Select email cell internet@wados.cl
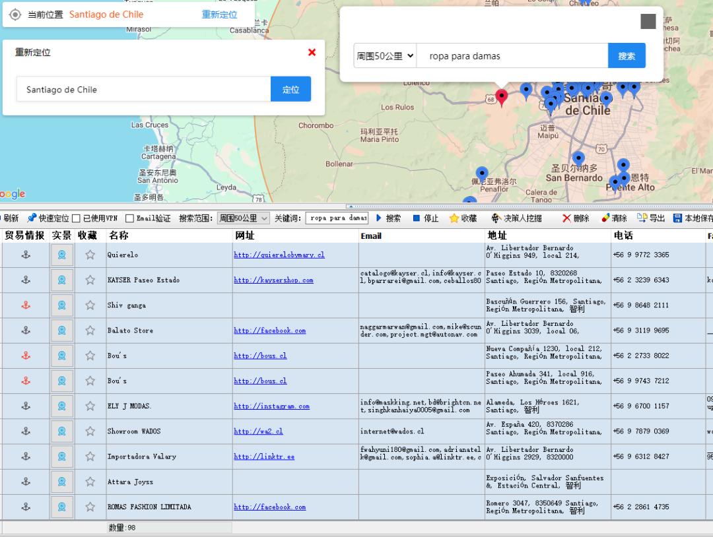 [421, 431]
